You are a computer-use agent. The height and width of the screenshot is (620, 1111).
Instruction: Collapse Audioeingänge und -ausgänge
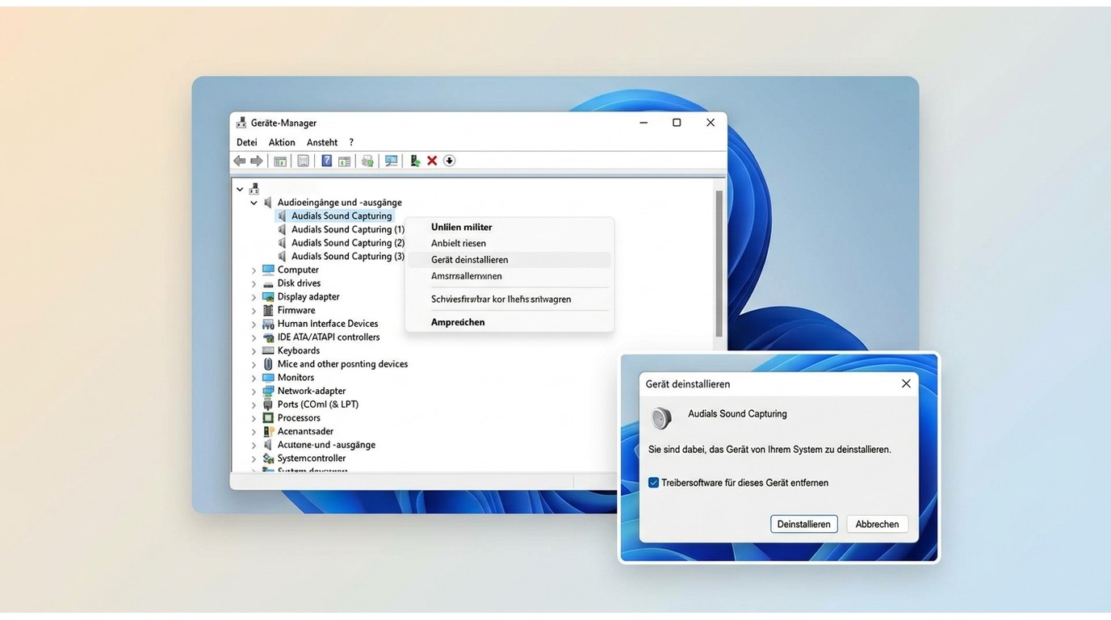[x=254, y=203]
